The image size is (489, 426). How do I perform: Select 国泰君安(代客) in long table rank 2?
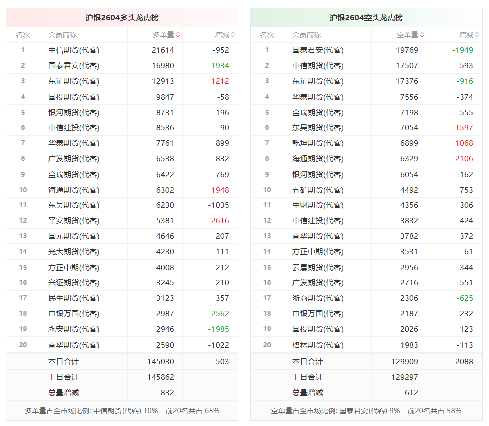[x=74, y=66]
